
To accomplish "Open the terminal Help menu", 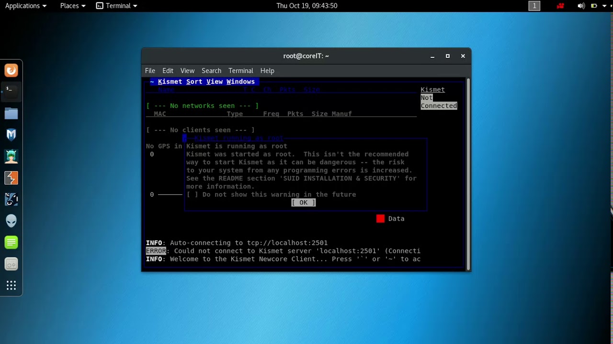I will point(267,71).
